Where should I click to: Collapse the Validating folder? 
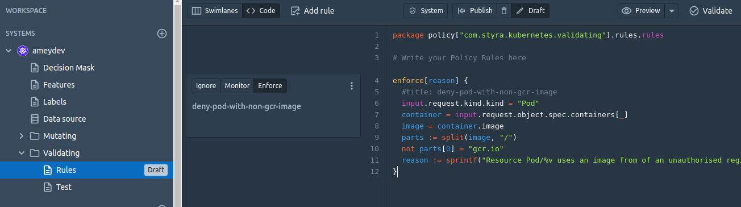tap(22, 153)
